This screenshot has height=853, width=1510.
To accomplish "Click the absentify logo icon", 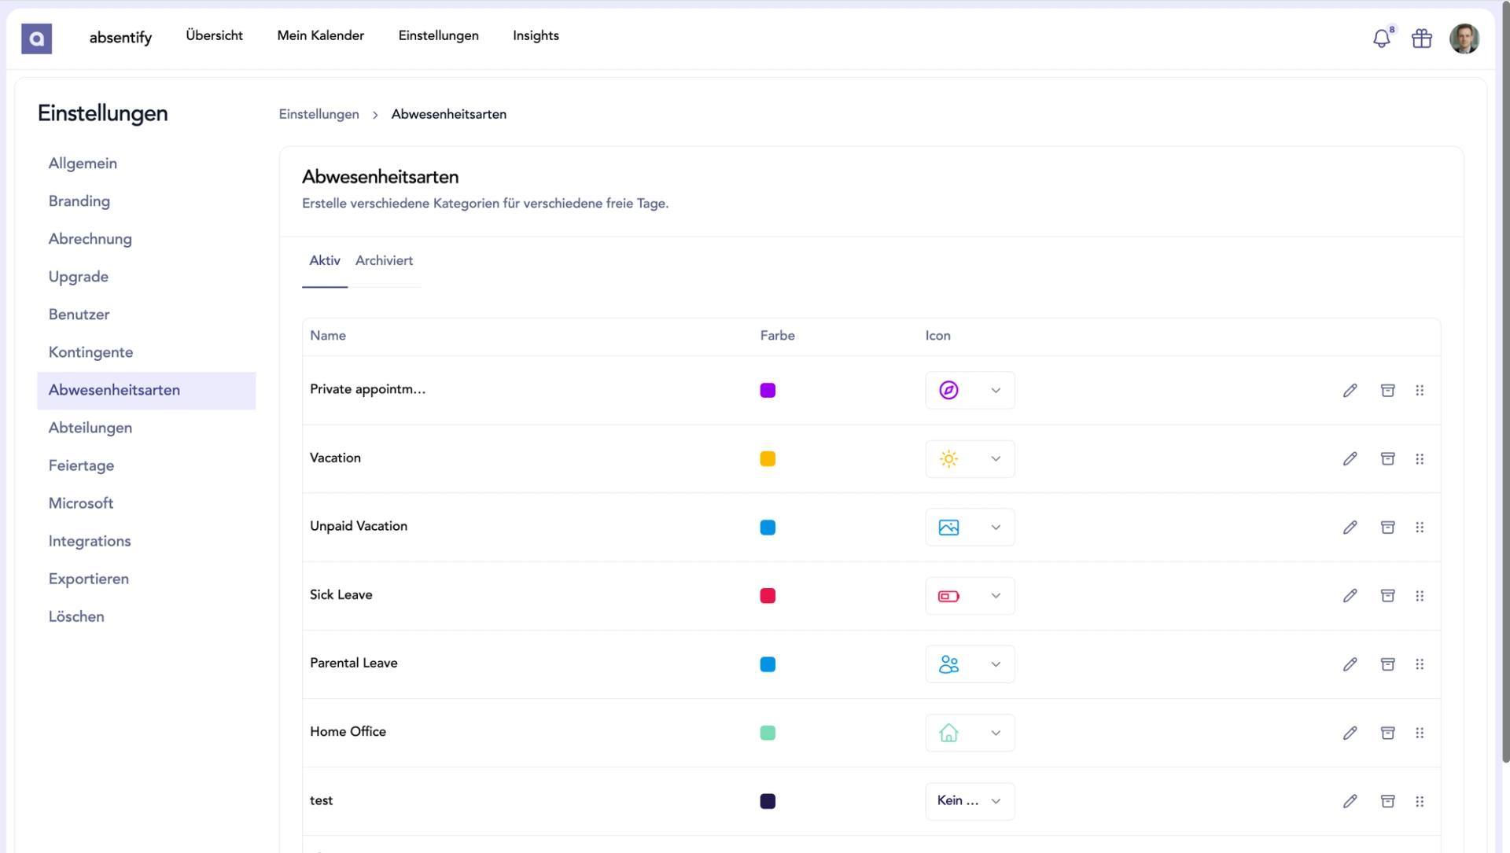I will [36, 39].
